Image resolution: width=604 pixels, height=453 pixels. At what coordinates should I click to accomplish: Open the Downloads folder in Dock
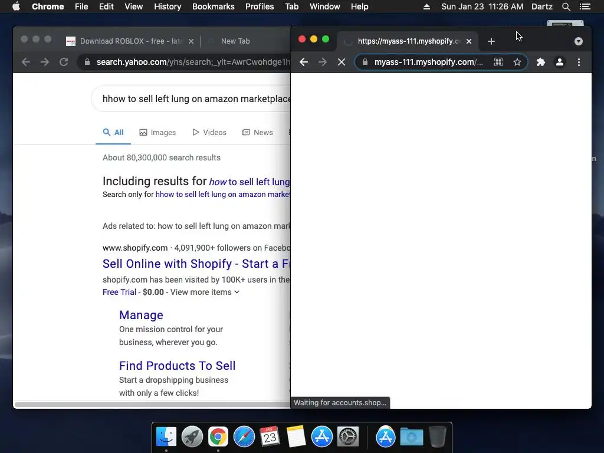pyautogui.click(x=411, y=437)
